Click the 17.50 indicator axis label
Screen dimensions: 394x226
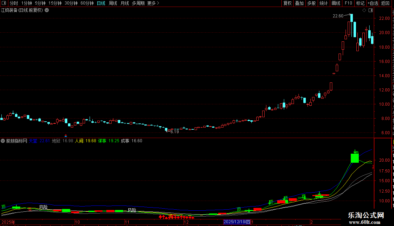[x=385, y=171]
